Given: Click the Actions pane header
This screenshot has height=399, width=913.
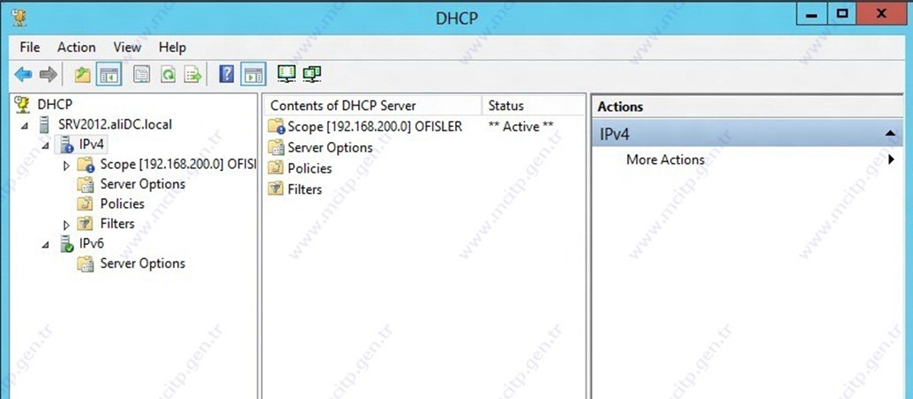Looking at the screenshot, I should (x=748, y=107).
